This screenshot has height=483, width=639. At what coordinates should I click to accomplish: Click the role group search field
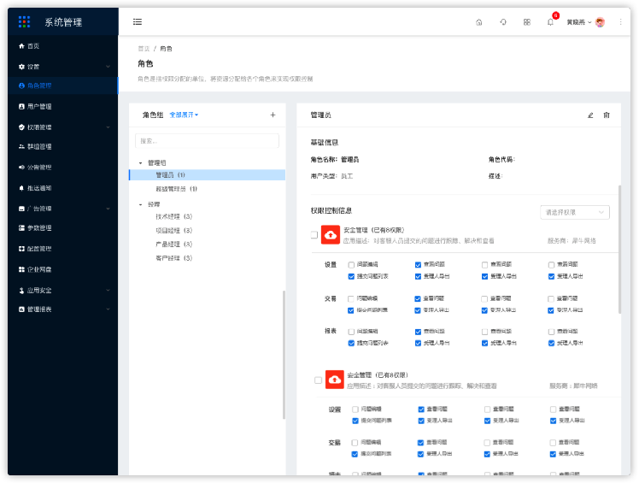[207, 141]
